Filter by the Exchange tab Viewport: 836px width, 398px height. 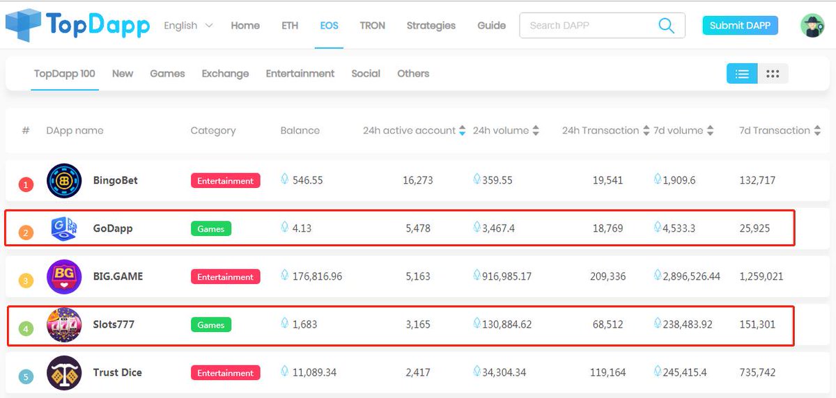click(x=225, y=73)
